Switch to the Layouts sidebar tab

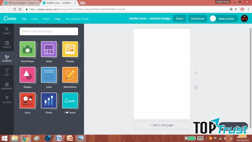[7, 44]
